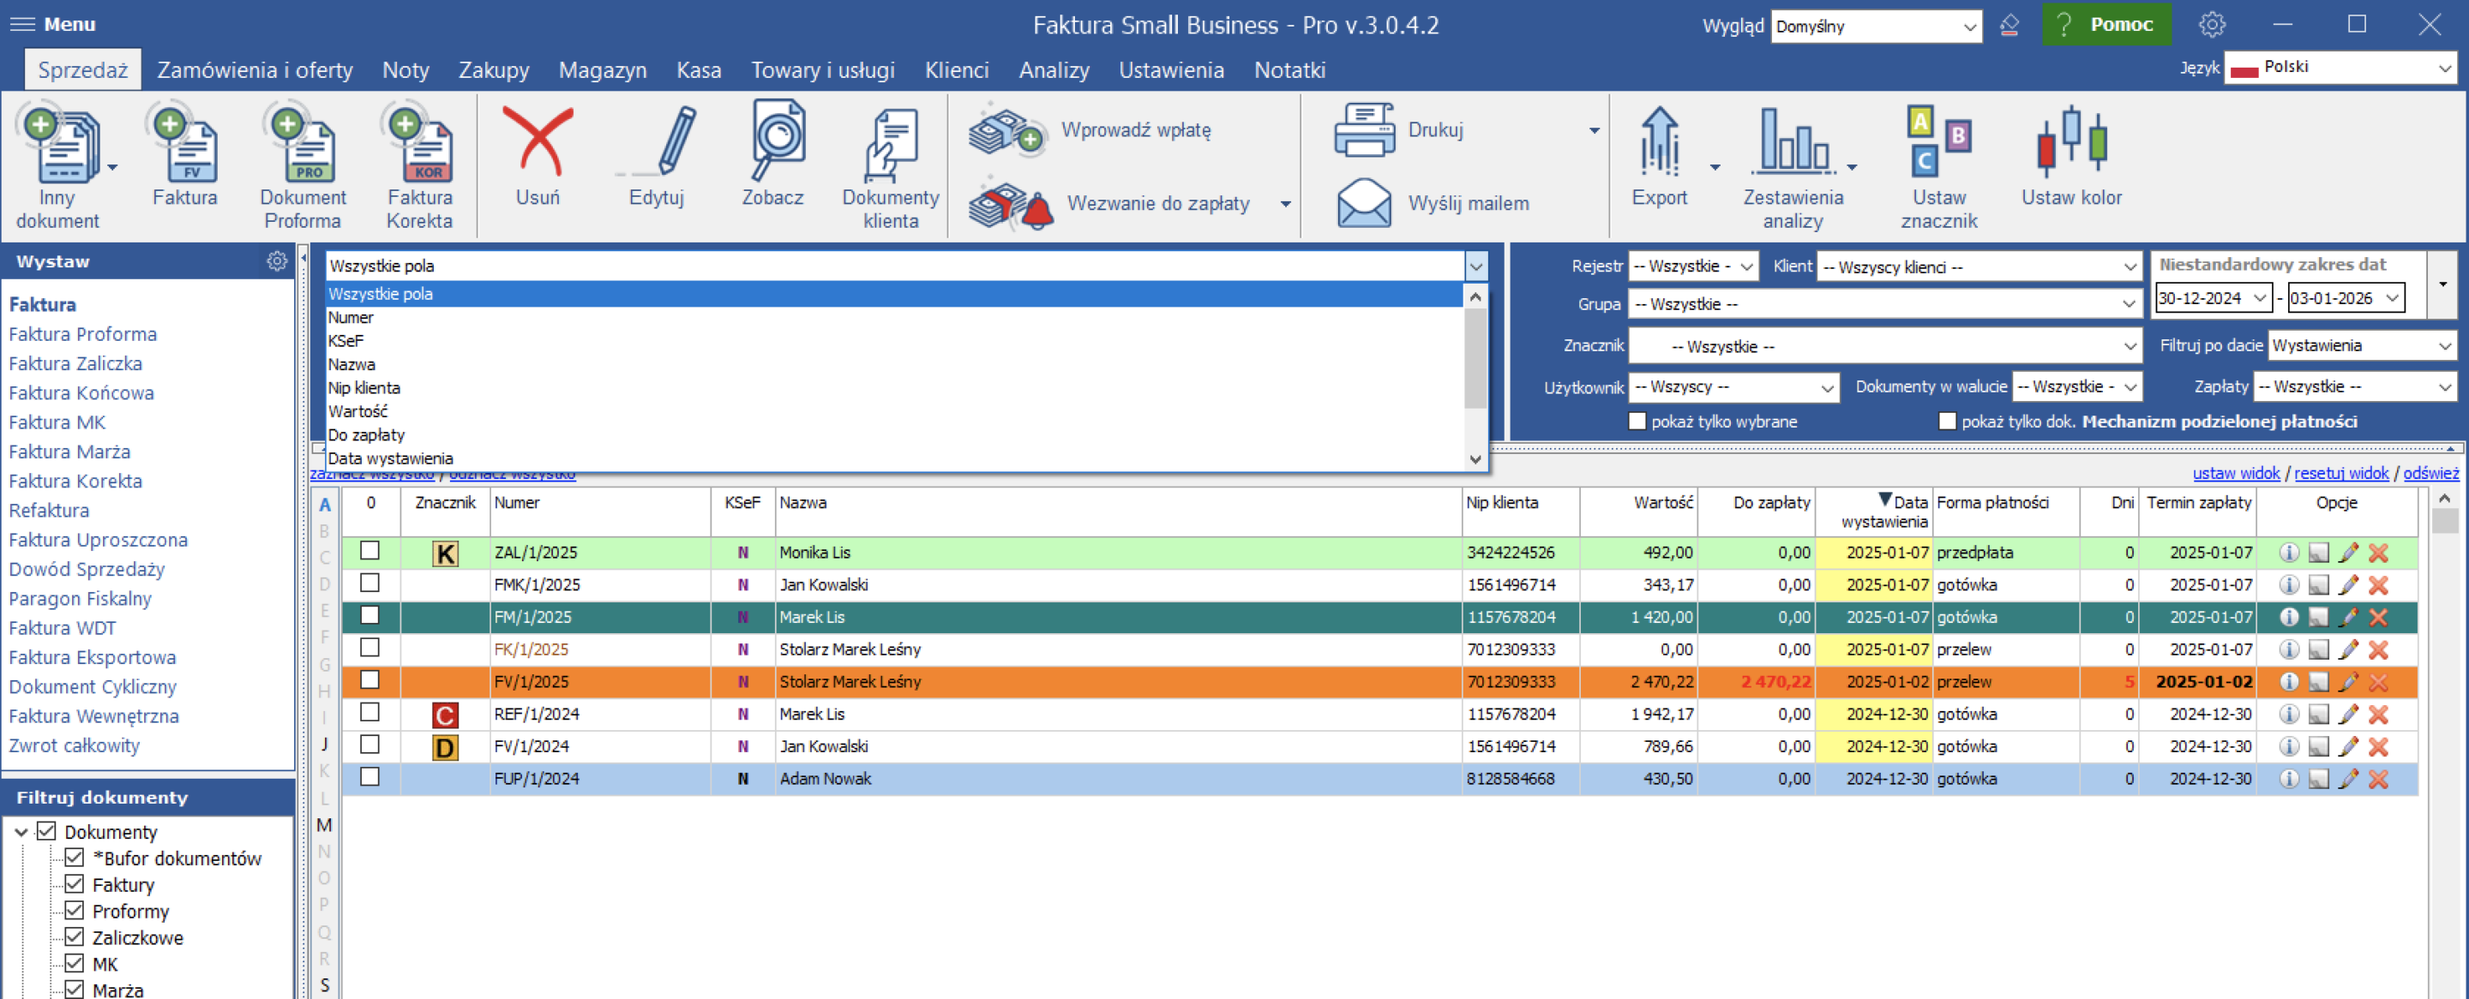Click edit pencil icon in ZAL/1/2025 row
This screenshot has height=999, width=2469.
(x=2347, y=553)
